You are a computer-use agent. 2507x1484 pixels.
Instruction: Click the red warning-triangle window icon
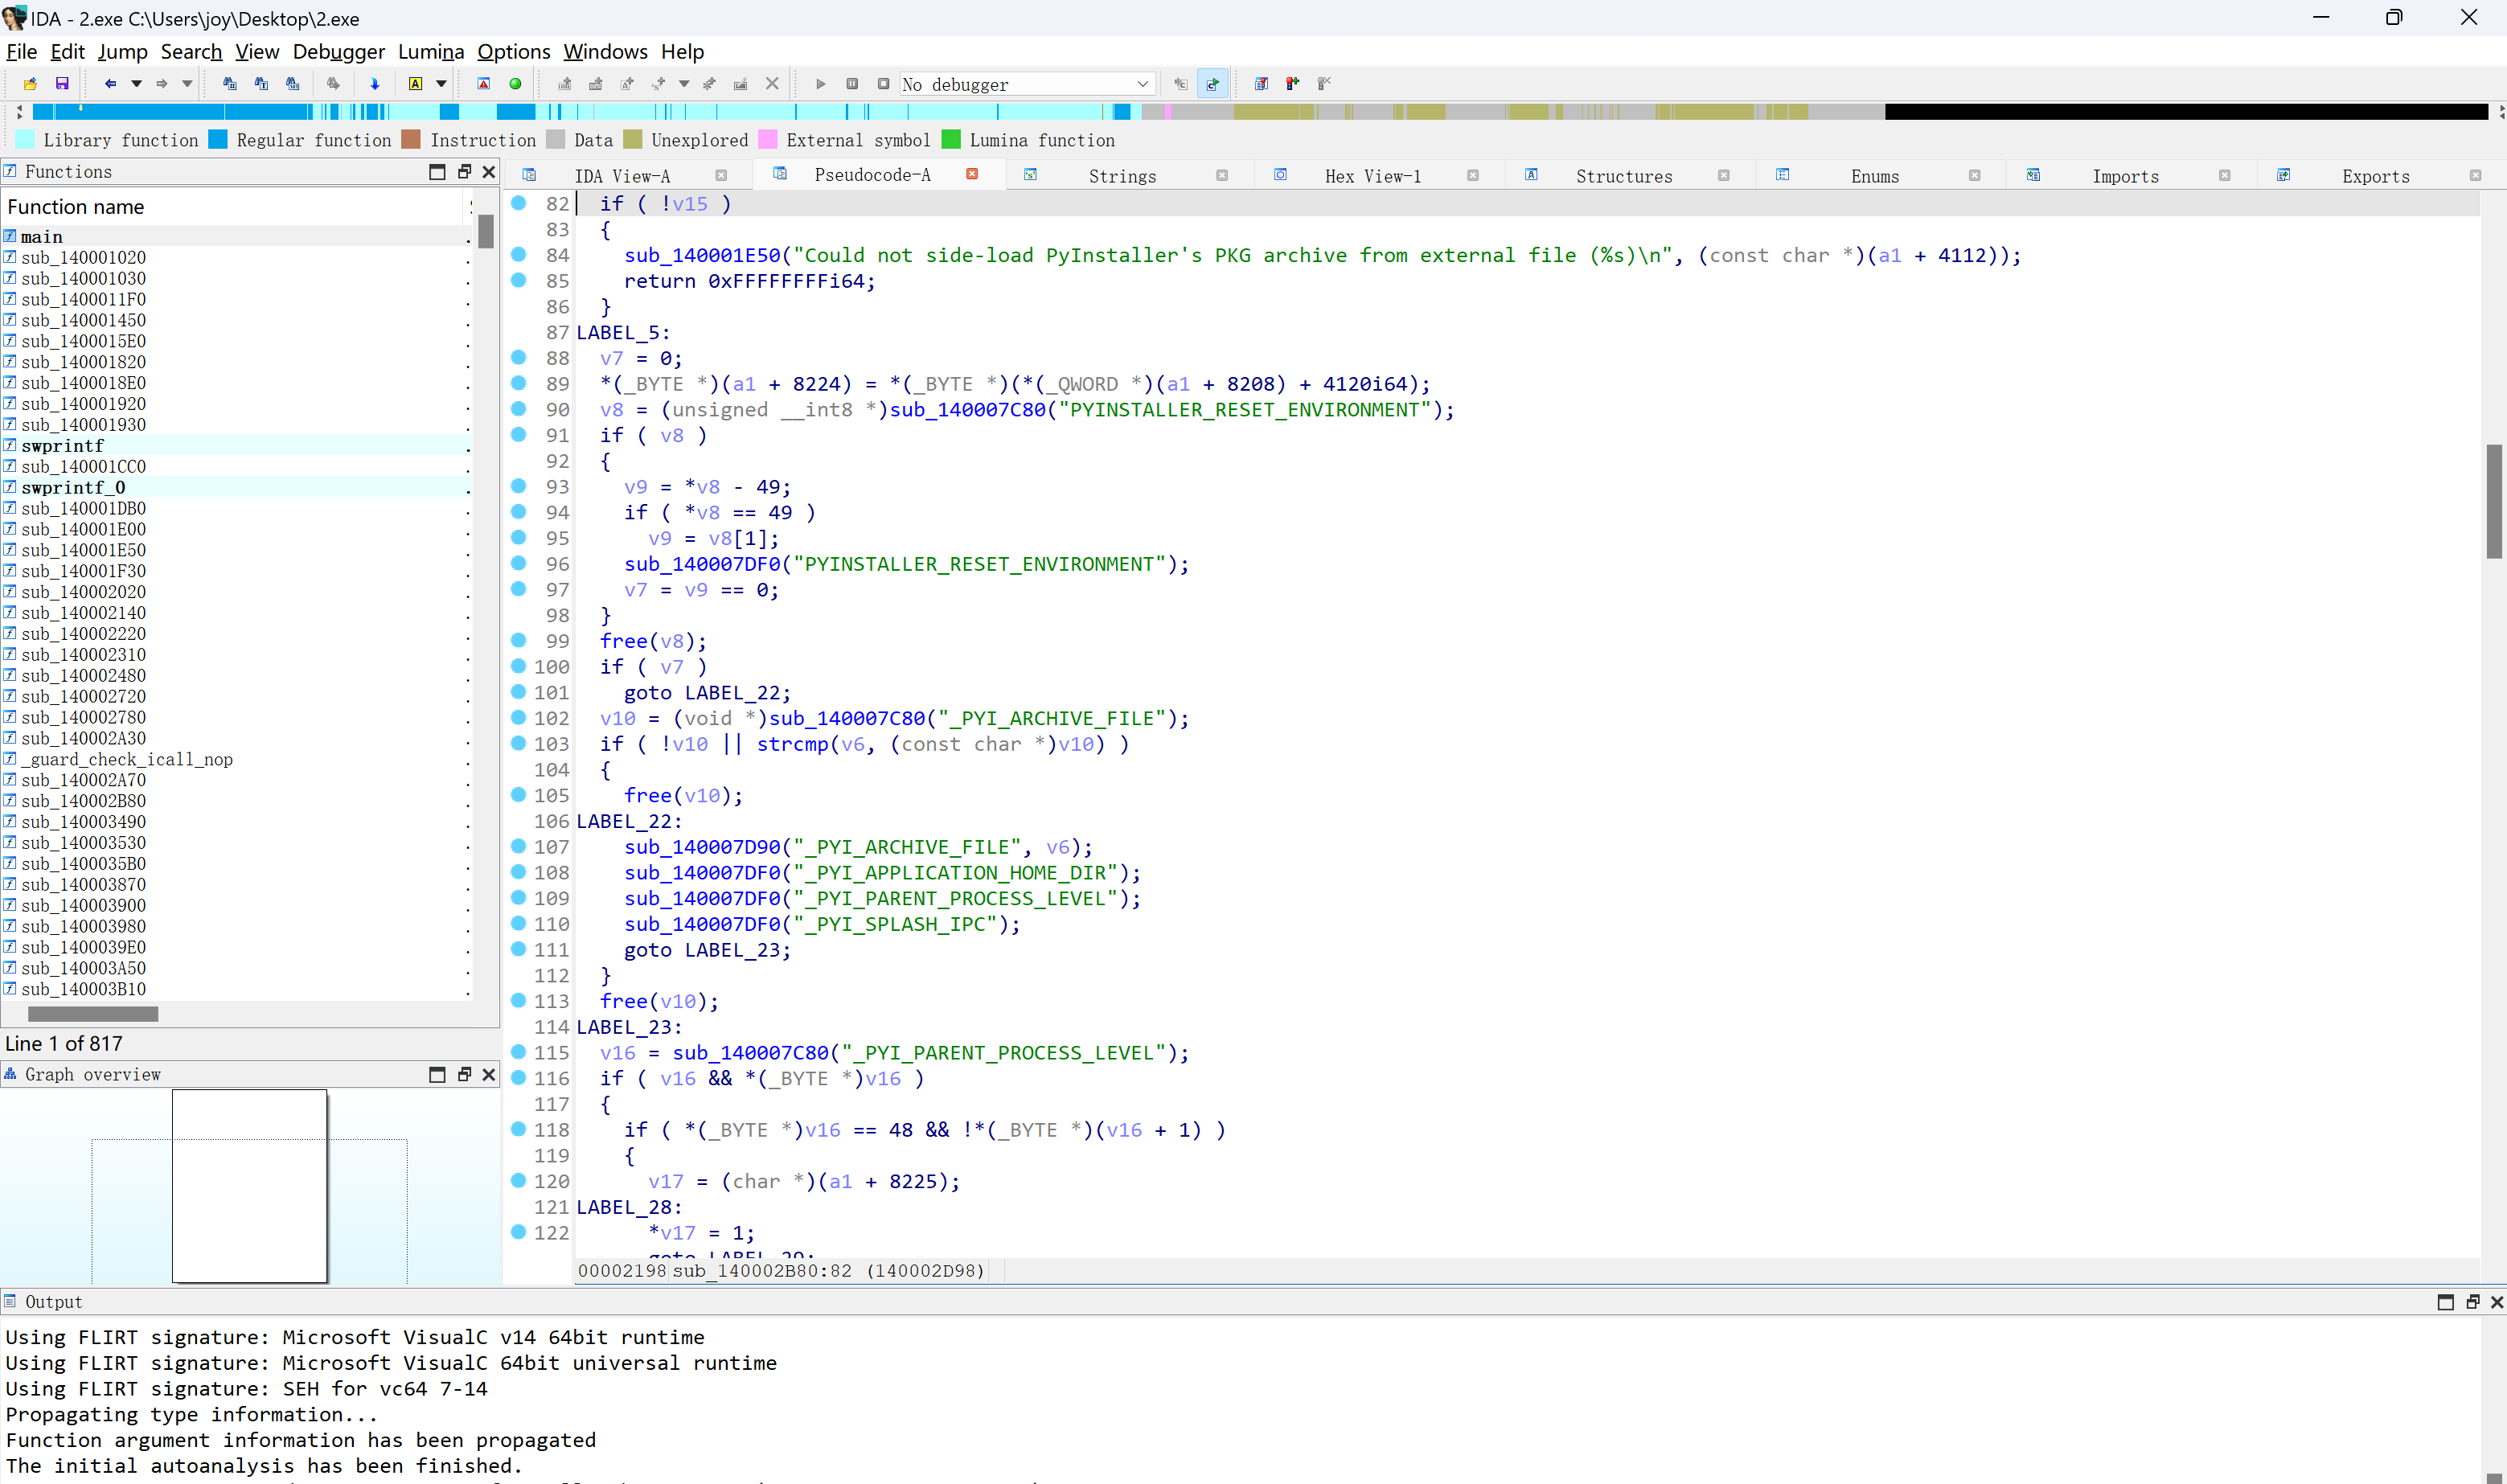484,84
